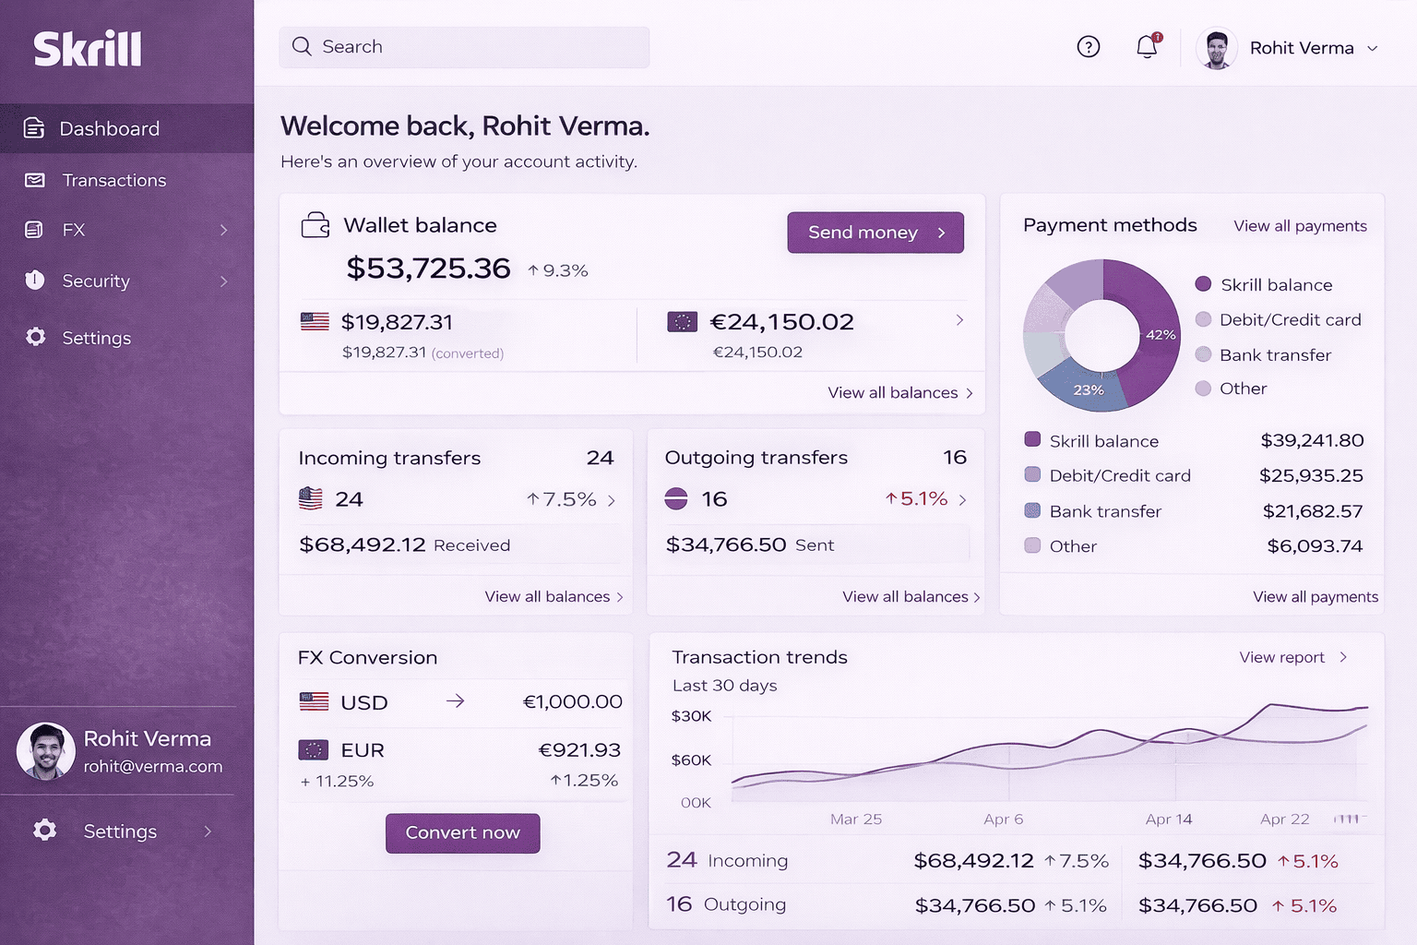The height and width of the screenshot is (945, 1417).
Task: Select Dashboard in the sidebar
Action: coord(109,129)
